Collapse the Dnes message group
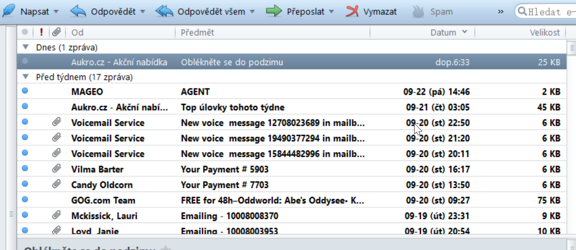 click(x=26, y=47)
